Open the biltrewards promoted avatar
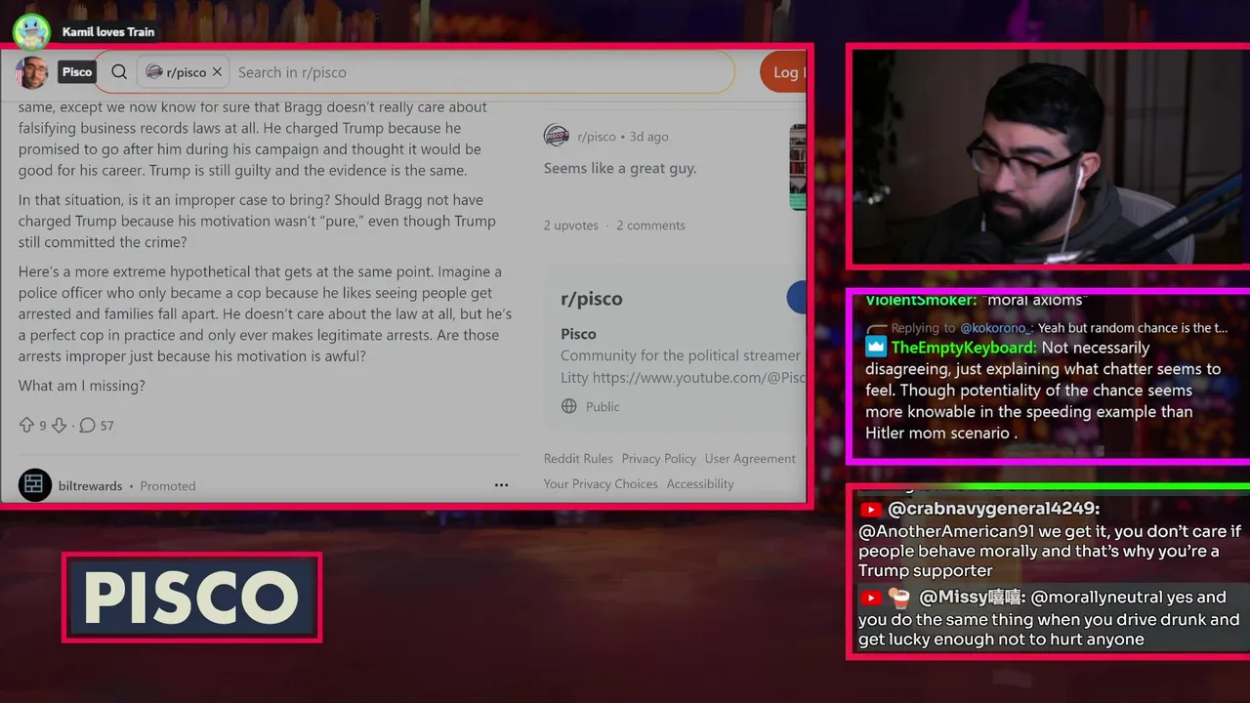The width and height of the screenshot is (1250, 703). tap(35, 485)
